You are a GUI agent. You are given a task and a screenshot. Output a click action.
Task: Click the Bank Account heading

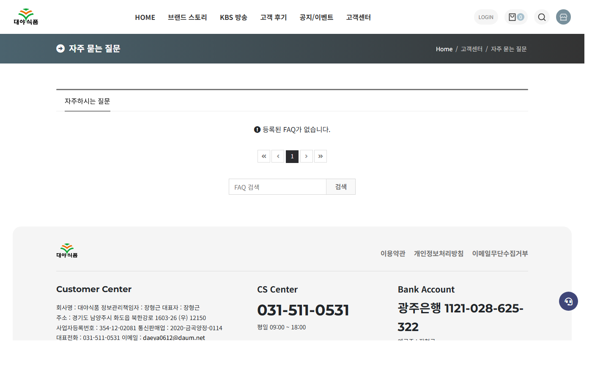click(x=426, y=290)
